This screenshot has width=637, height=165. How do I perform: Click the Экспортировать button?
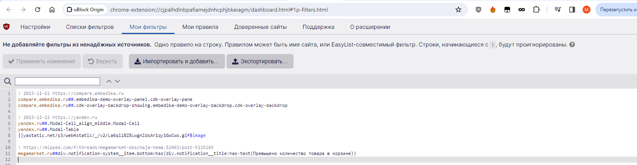tap(260, 61)
